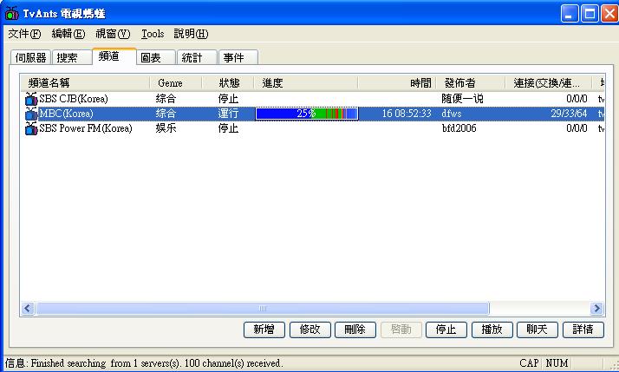
Task: Click the 娱乐 genre cell
Action: [x=166, y=128]
